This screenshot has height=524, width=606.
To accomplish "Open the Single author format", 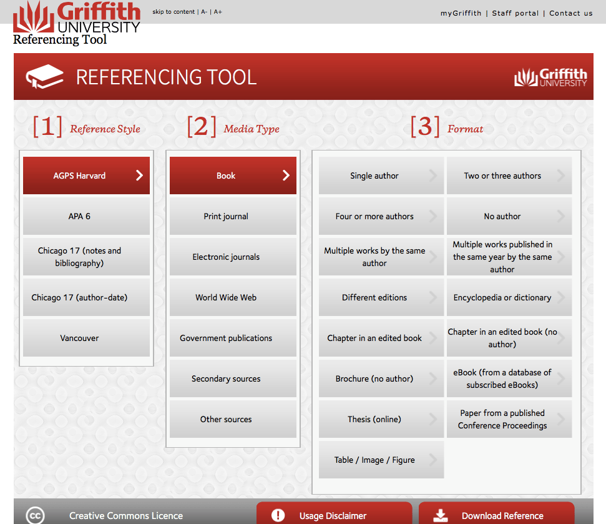I will tap(381, 175).
